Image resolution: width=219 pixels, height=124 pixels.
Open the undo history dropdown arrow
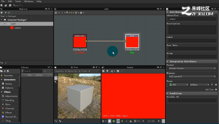(x=17, y=5)
